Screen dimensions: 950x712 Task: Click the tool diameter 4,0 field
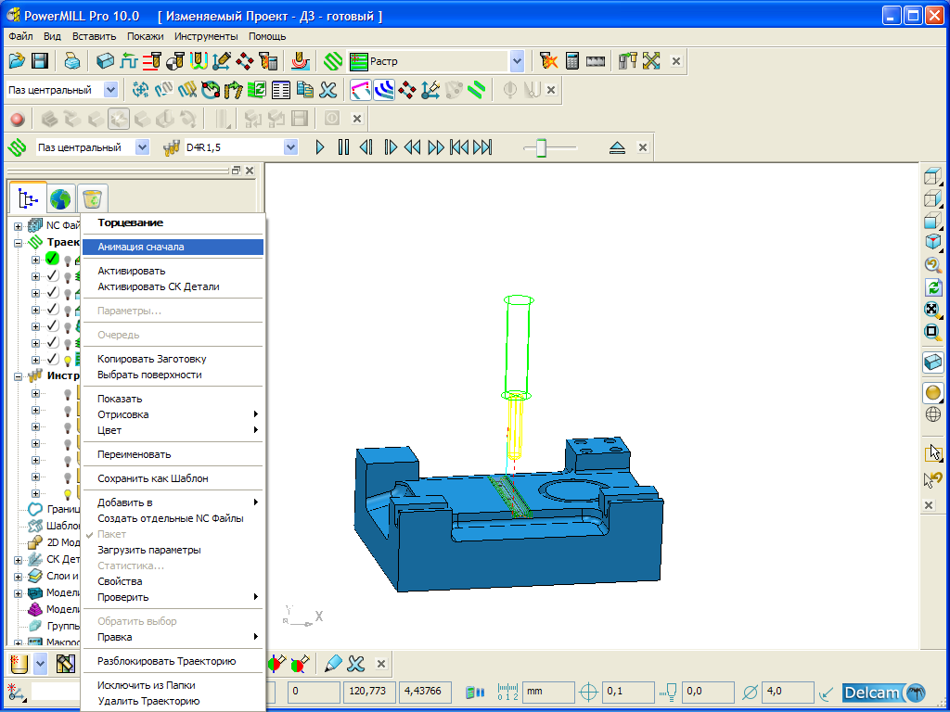click(787, 692)
